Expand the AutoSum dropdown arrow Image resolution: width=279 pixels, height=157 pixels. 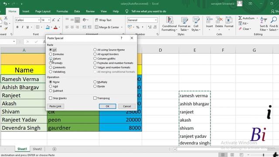(x=257, y=18)
